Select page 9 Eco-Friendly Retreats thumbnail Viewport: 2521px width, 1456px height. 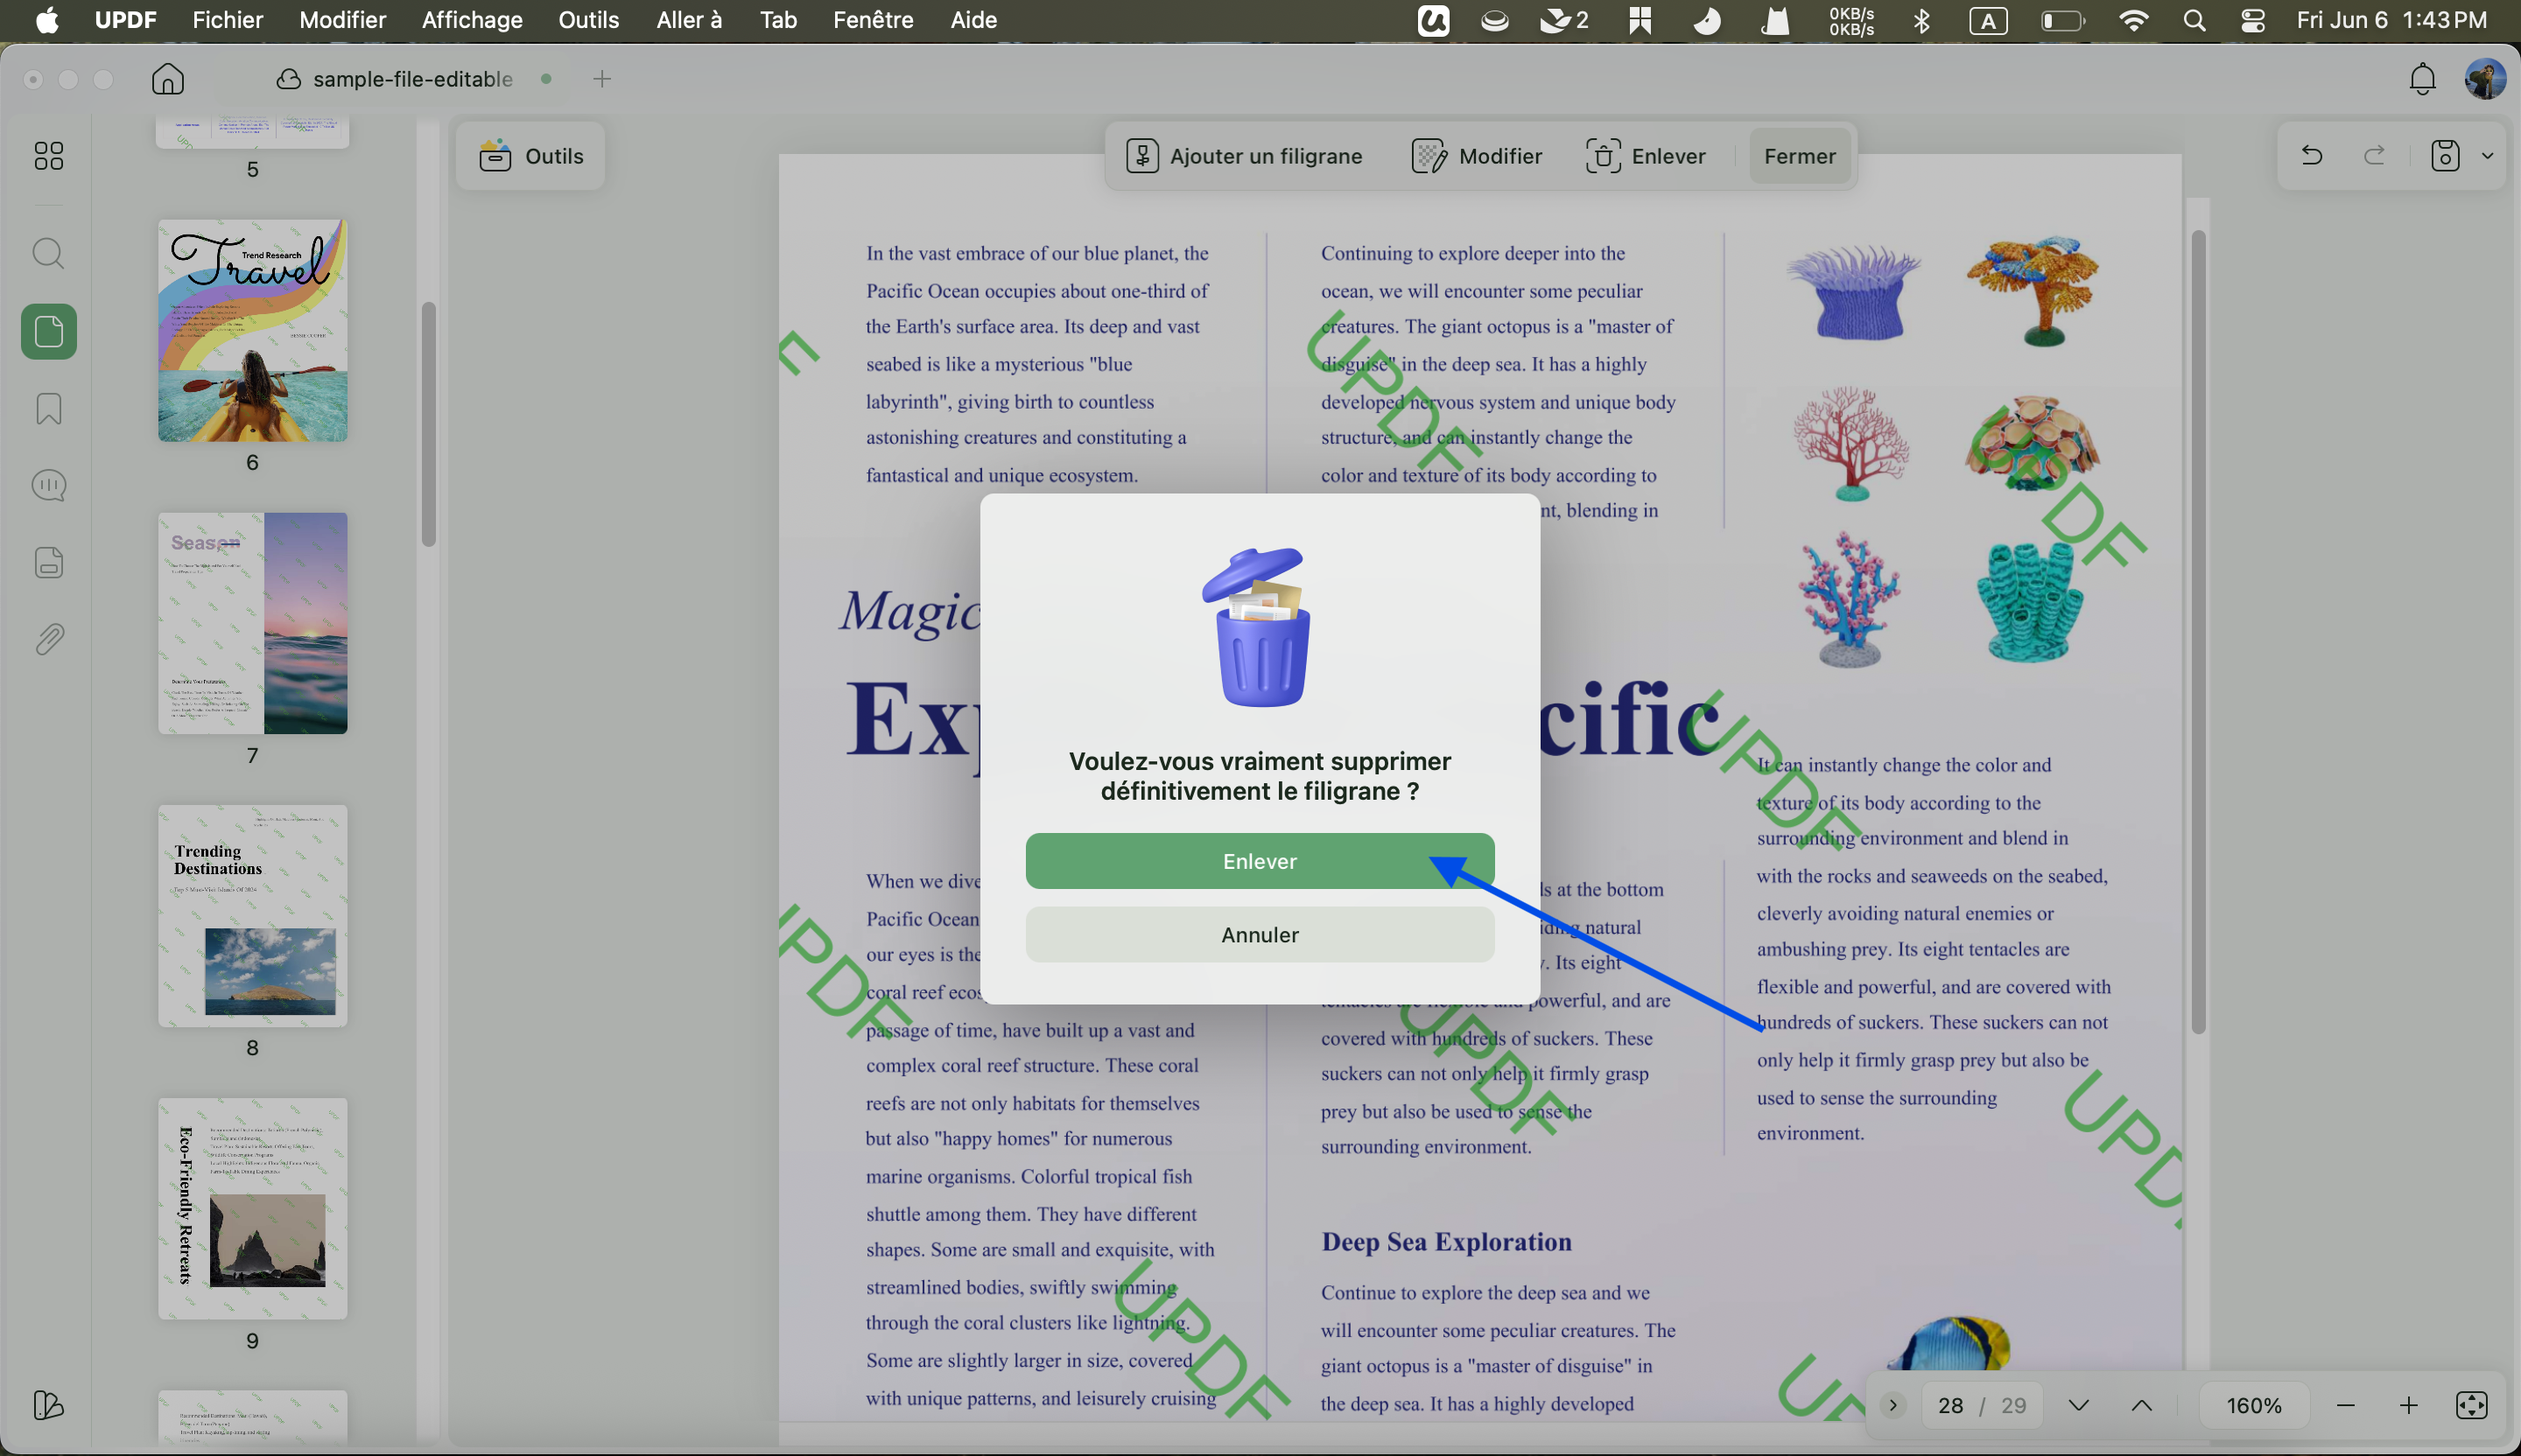(253, 1209)
